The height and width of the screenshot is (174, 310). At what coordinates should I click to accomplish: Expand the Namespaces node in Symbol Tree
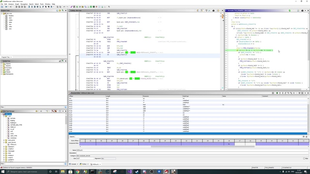(2, 74)
